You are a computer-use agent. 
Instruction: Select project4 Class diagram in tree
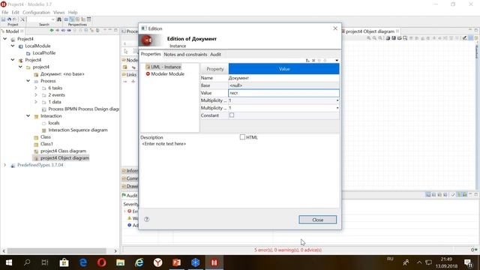tap(63, 151)
